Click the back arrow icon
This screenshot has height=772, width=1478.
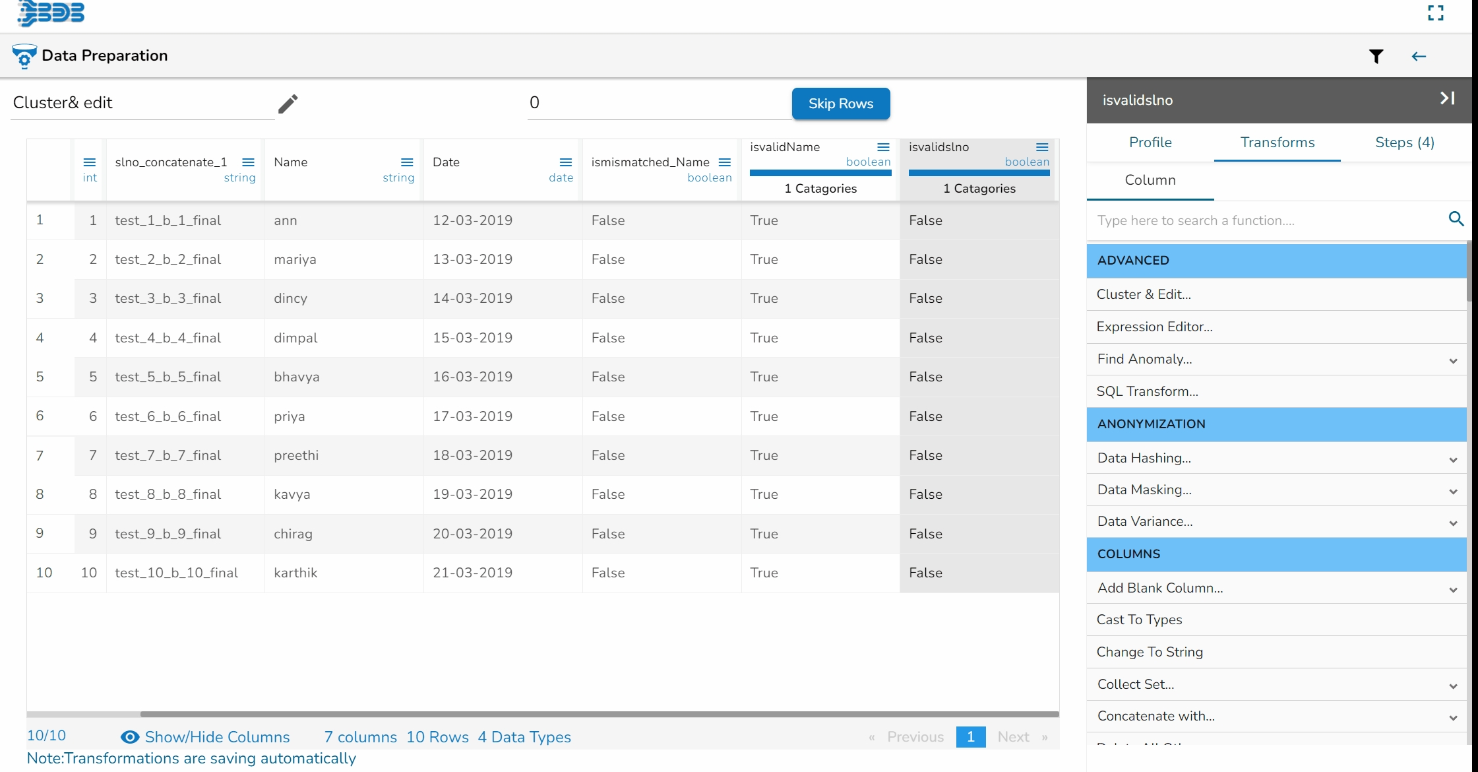[1419, 57]
